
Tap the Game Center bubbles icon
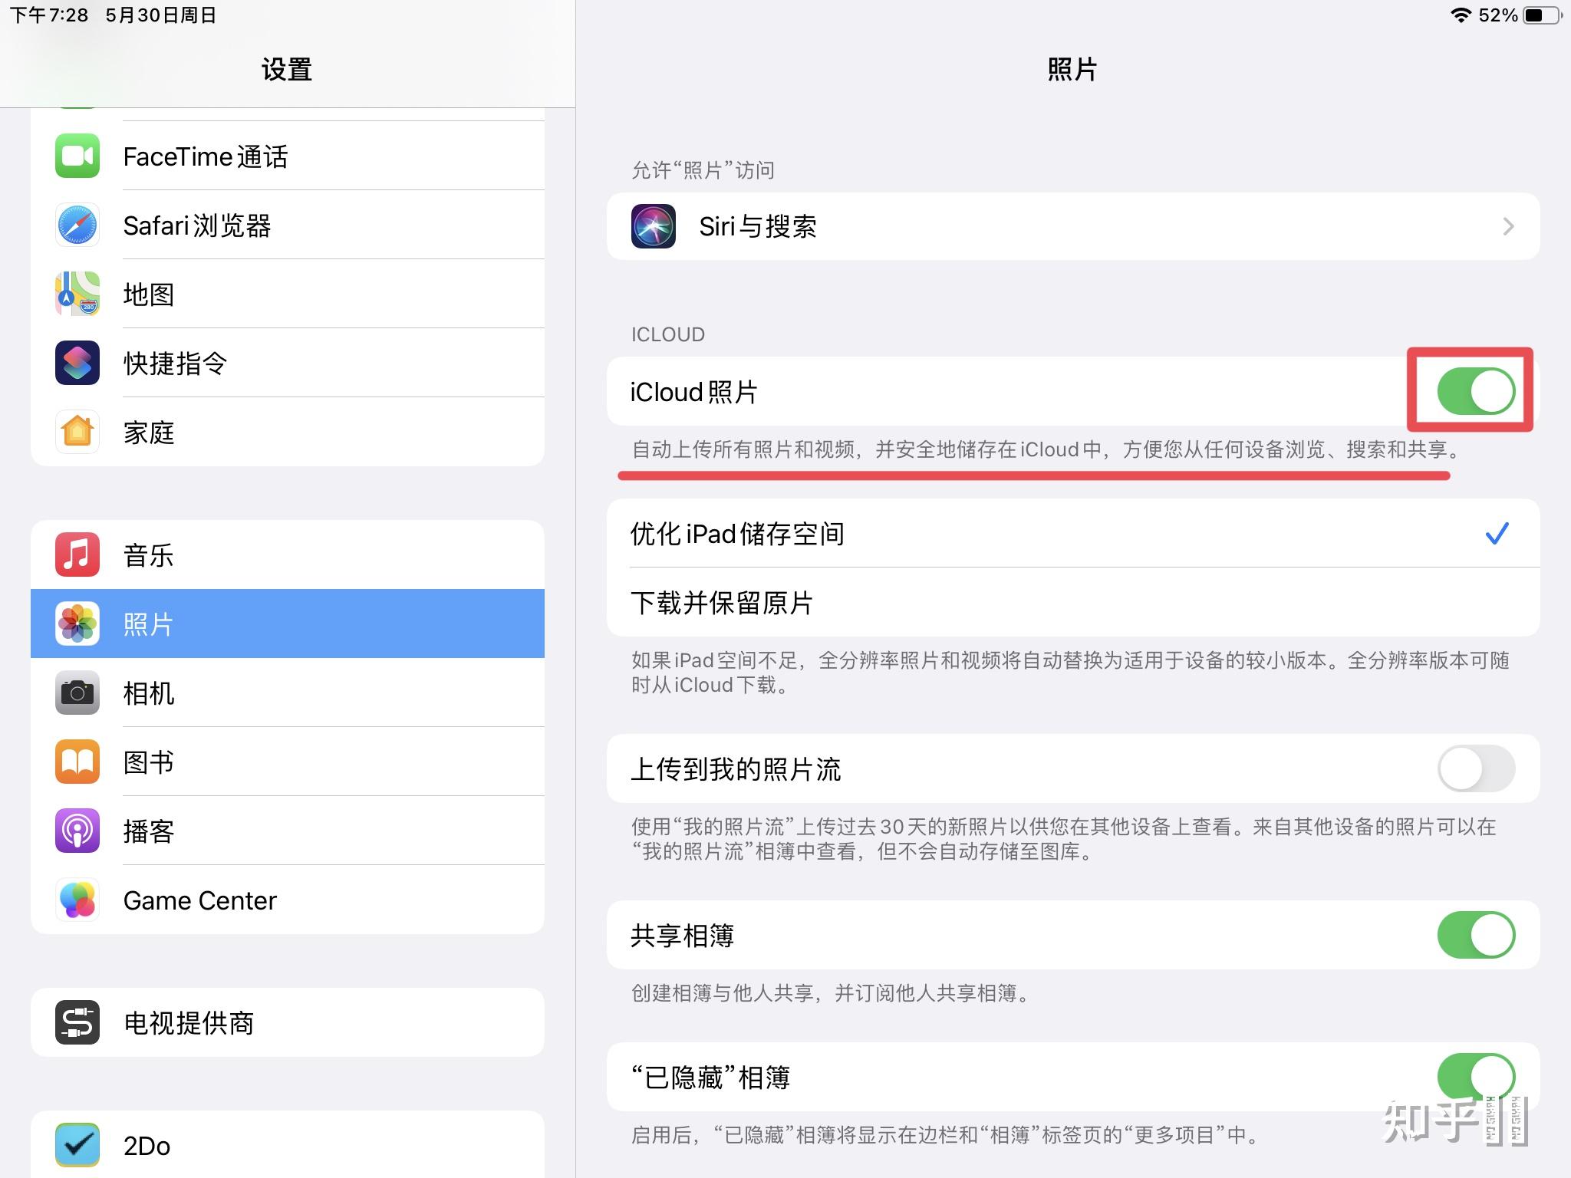pos(77,900)
